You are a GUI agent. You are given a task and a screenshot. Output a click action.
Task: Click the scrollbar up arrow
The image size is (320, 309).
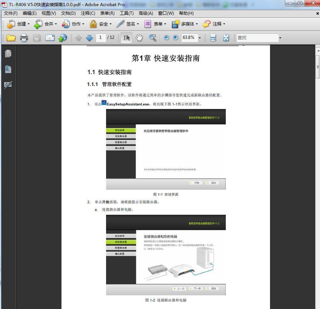[318, 50]
